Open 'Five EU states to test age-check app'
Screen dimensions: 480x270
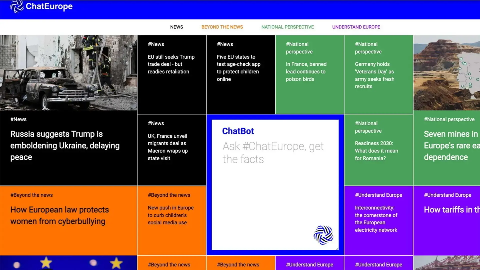click(238, 68)
